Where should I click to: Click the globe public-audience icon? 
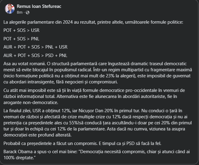28,12
